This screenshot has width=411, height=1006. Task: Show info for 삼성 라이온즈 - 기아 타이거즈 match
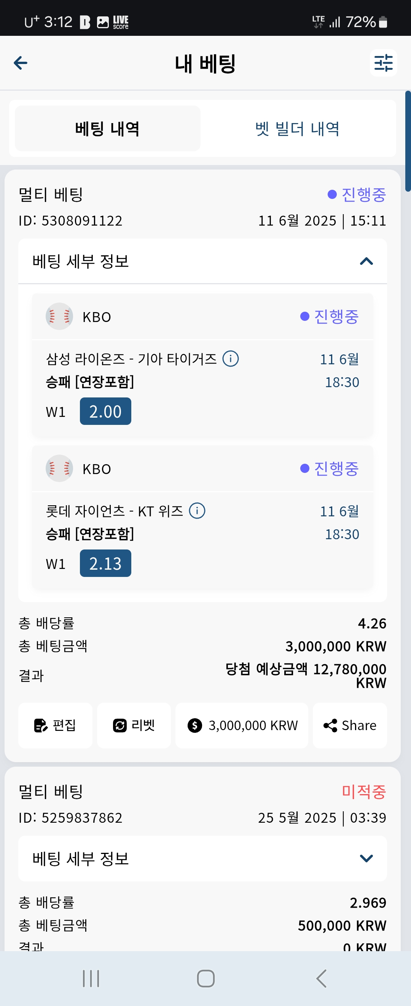pos(231,359)
